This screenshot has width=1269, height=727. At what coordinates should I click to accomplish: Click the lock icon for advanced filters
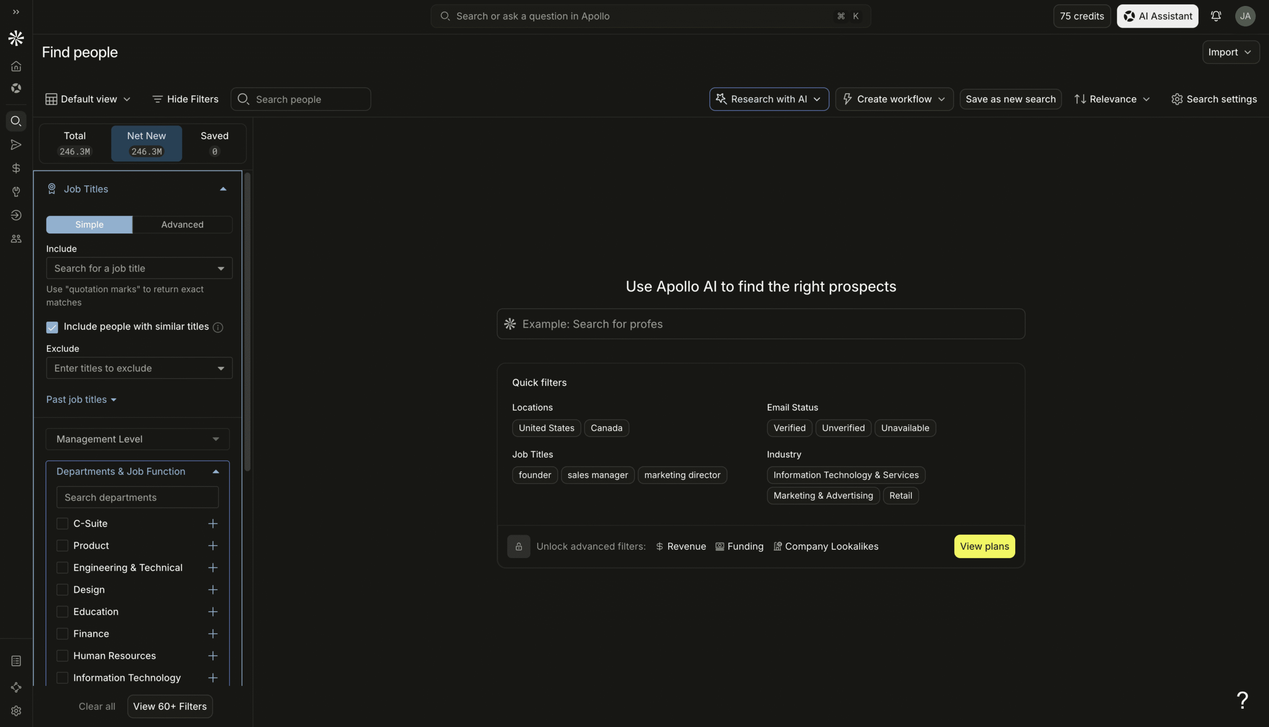pos(519,546)
